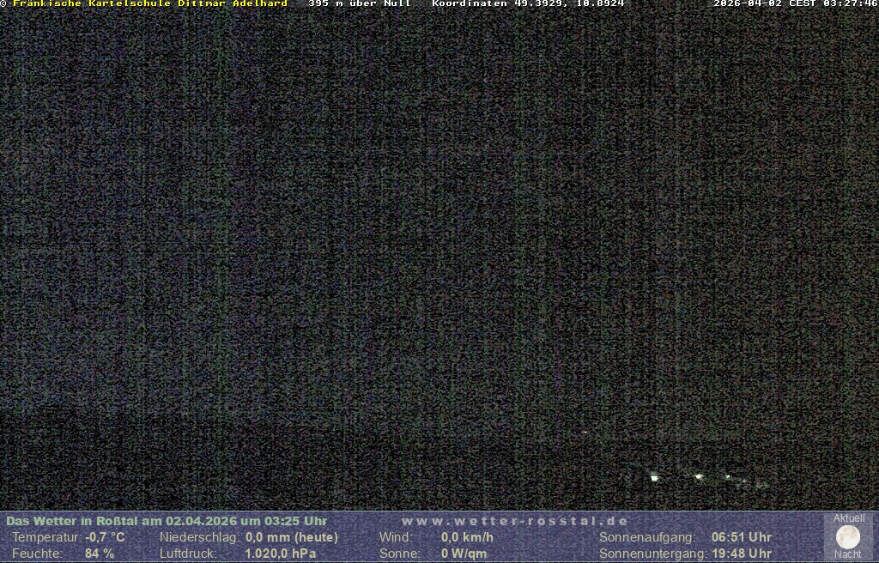879x563 pixels.
Task: Click the Koordinaten 49.3929, 10.8924 text
Action: click(x=528, y=3)
